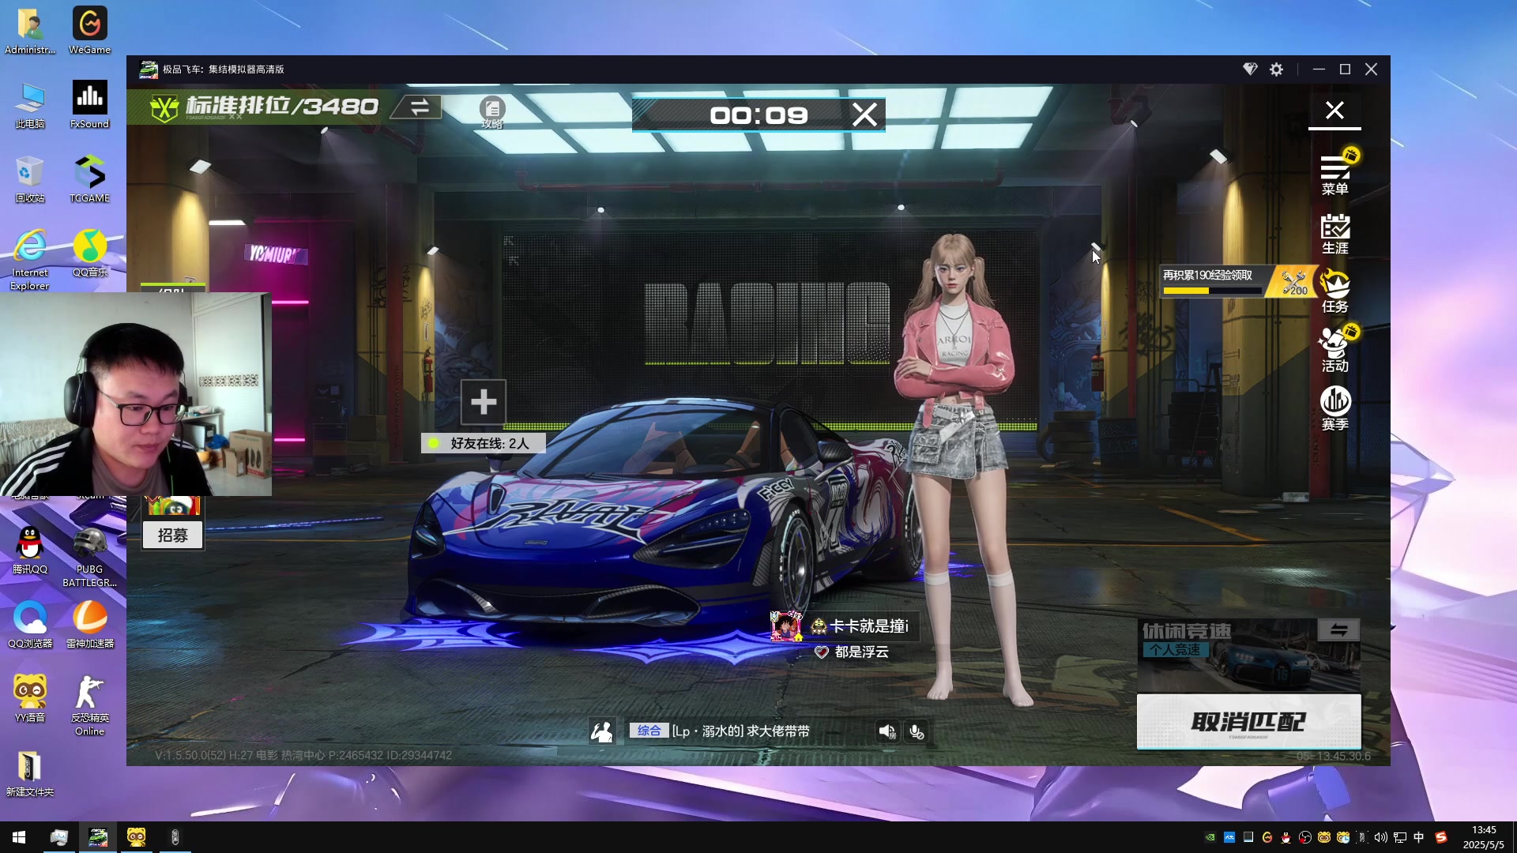Click the 中 input method indicator
Viewport: 1517px width, 853px height.
(1418, 837)
